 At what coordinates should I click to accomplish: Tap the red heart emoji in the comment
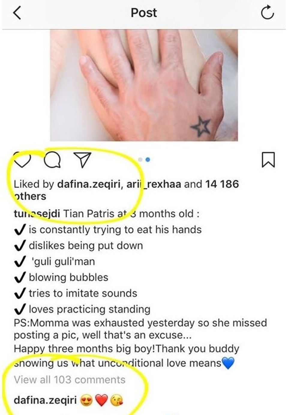101,401
